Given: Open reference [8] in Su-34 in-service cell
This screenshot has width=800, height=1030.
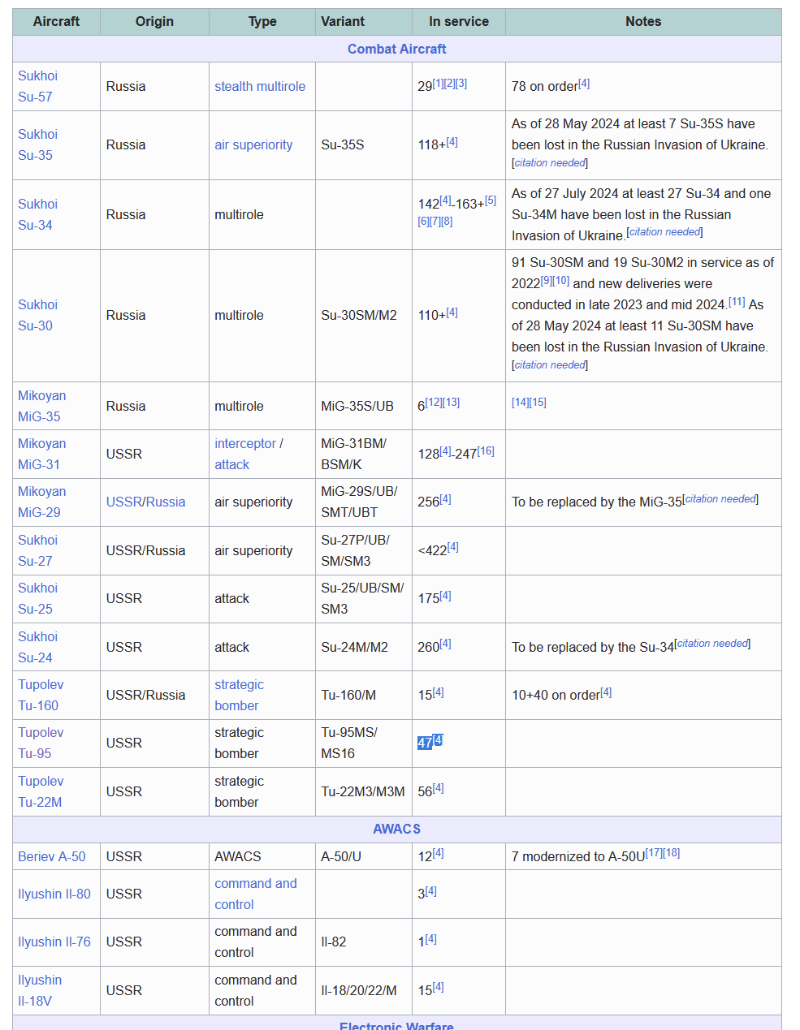Looking at the screenshot, I should coord(447,222).
